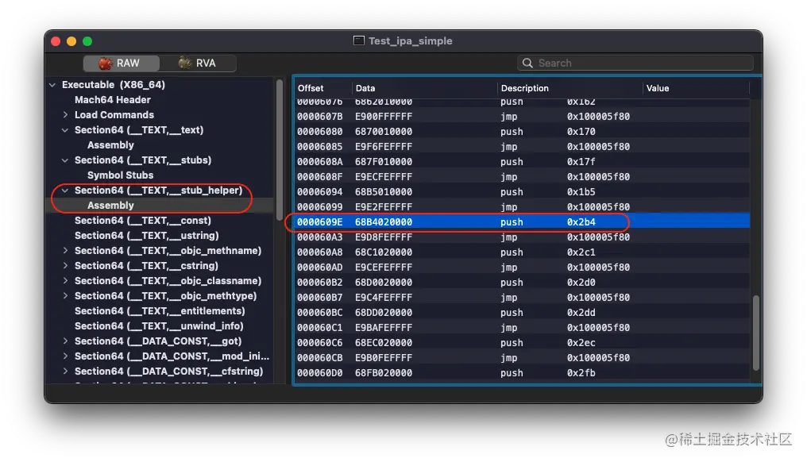The width and height of the screenshot is (807, 462).
Task: Select row at offset 00006080
Action: pyautogui.click(x=522, y=132)
